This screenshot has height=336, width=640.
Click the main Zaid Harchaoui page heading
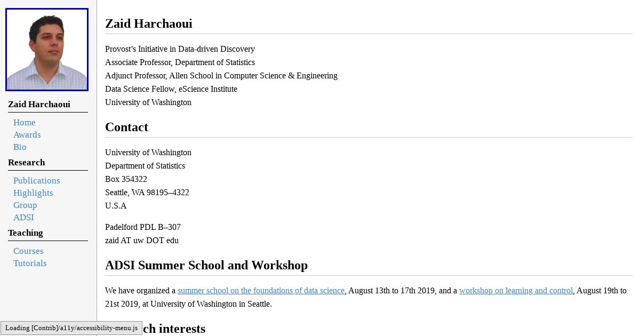click(149, 23)
